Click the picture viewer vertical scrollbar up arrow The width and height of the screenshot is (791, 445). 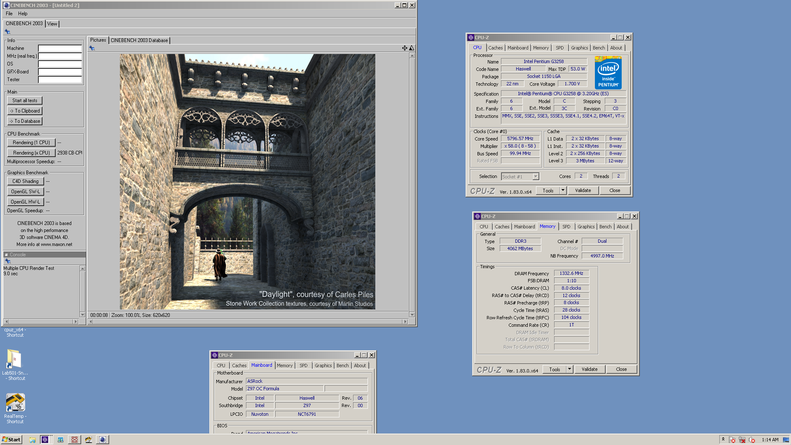(x=412, y=56)
